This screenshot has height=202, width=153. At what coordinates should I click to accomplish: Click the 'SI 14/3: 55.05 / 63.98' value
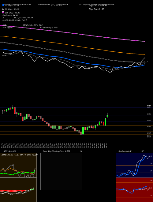24,18
